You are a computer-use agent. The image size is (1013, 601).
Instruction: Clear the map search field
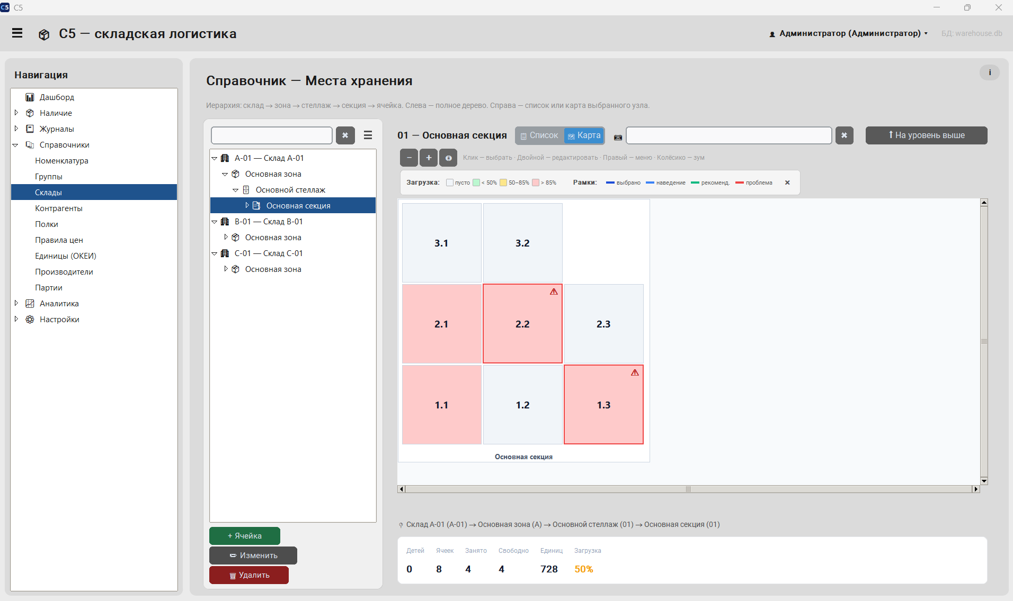pyautogui.click(x=844, y=135)
